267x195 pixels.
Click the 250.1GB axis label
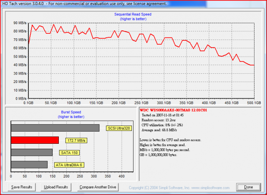click(141, 103)
